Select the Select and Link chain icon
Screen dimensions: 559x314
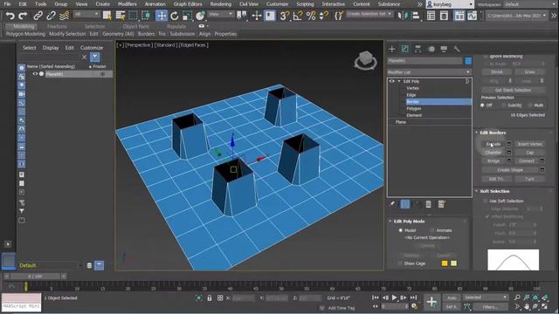pos(38,16)
